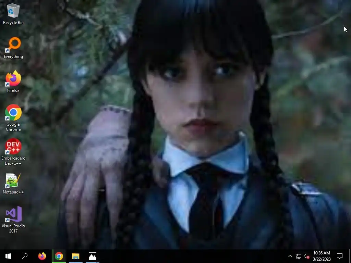Select the Firefox desktop shortcut
The height and width of the screenshot is (263, 351).
click(13, 82)
